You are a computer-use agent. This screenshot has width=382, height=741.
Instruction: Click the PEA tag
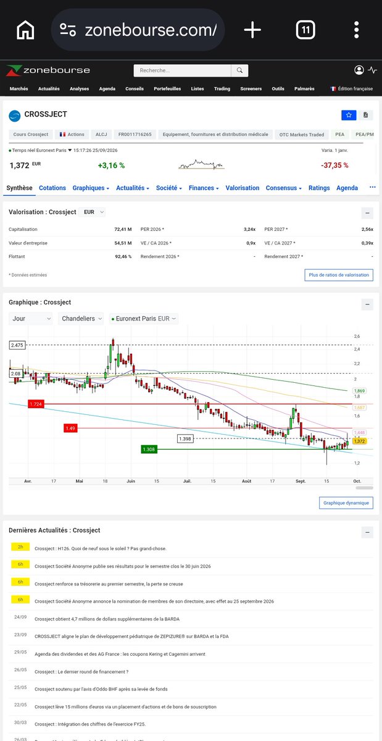339,134
